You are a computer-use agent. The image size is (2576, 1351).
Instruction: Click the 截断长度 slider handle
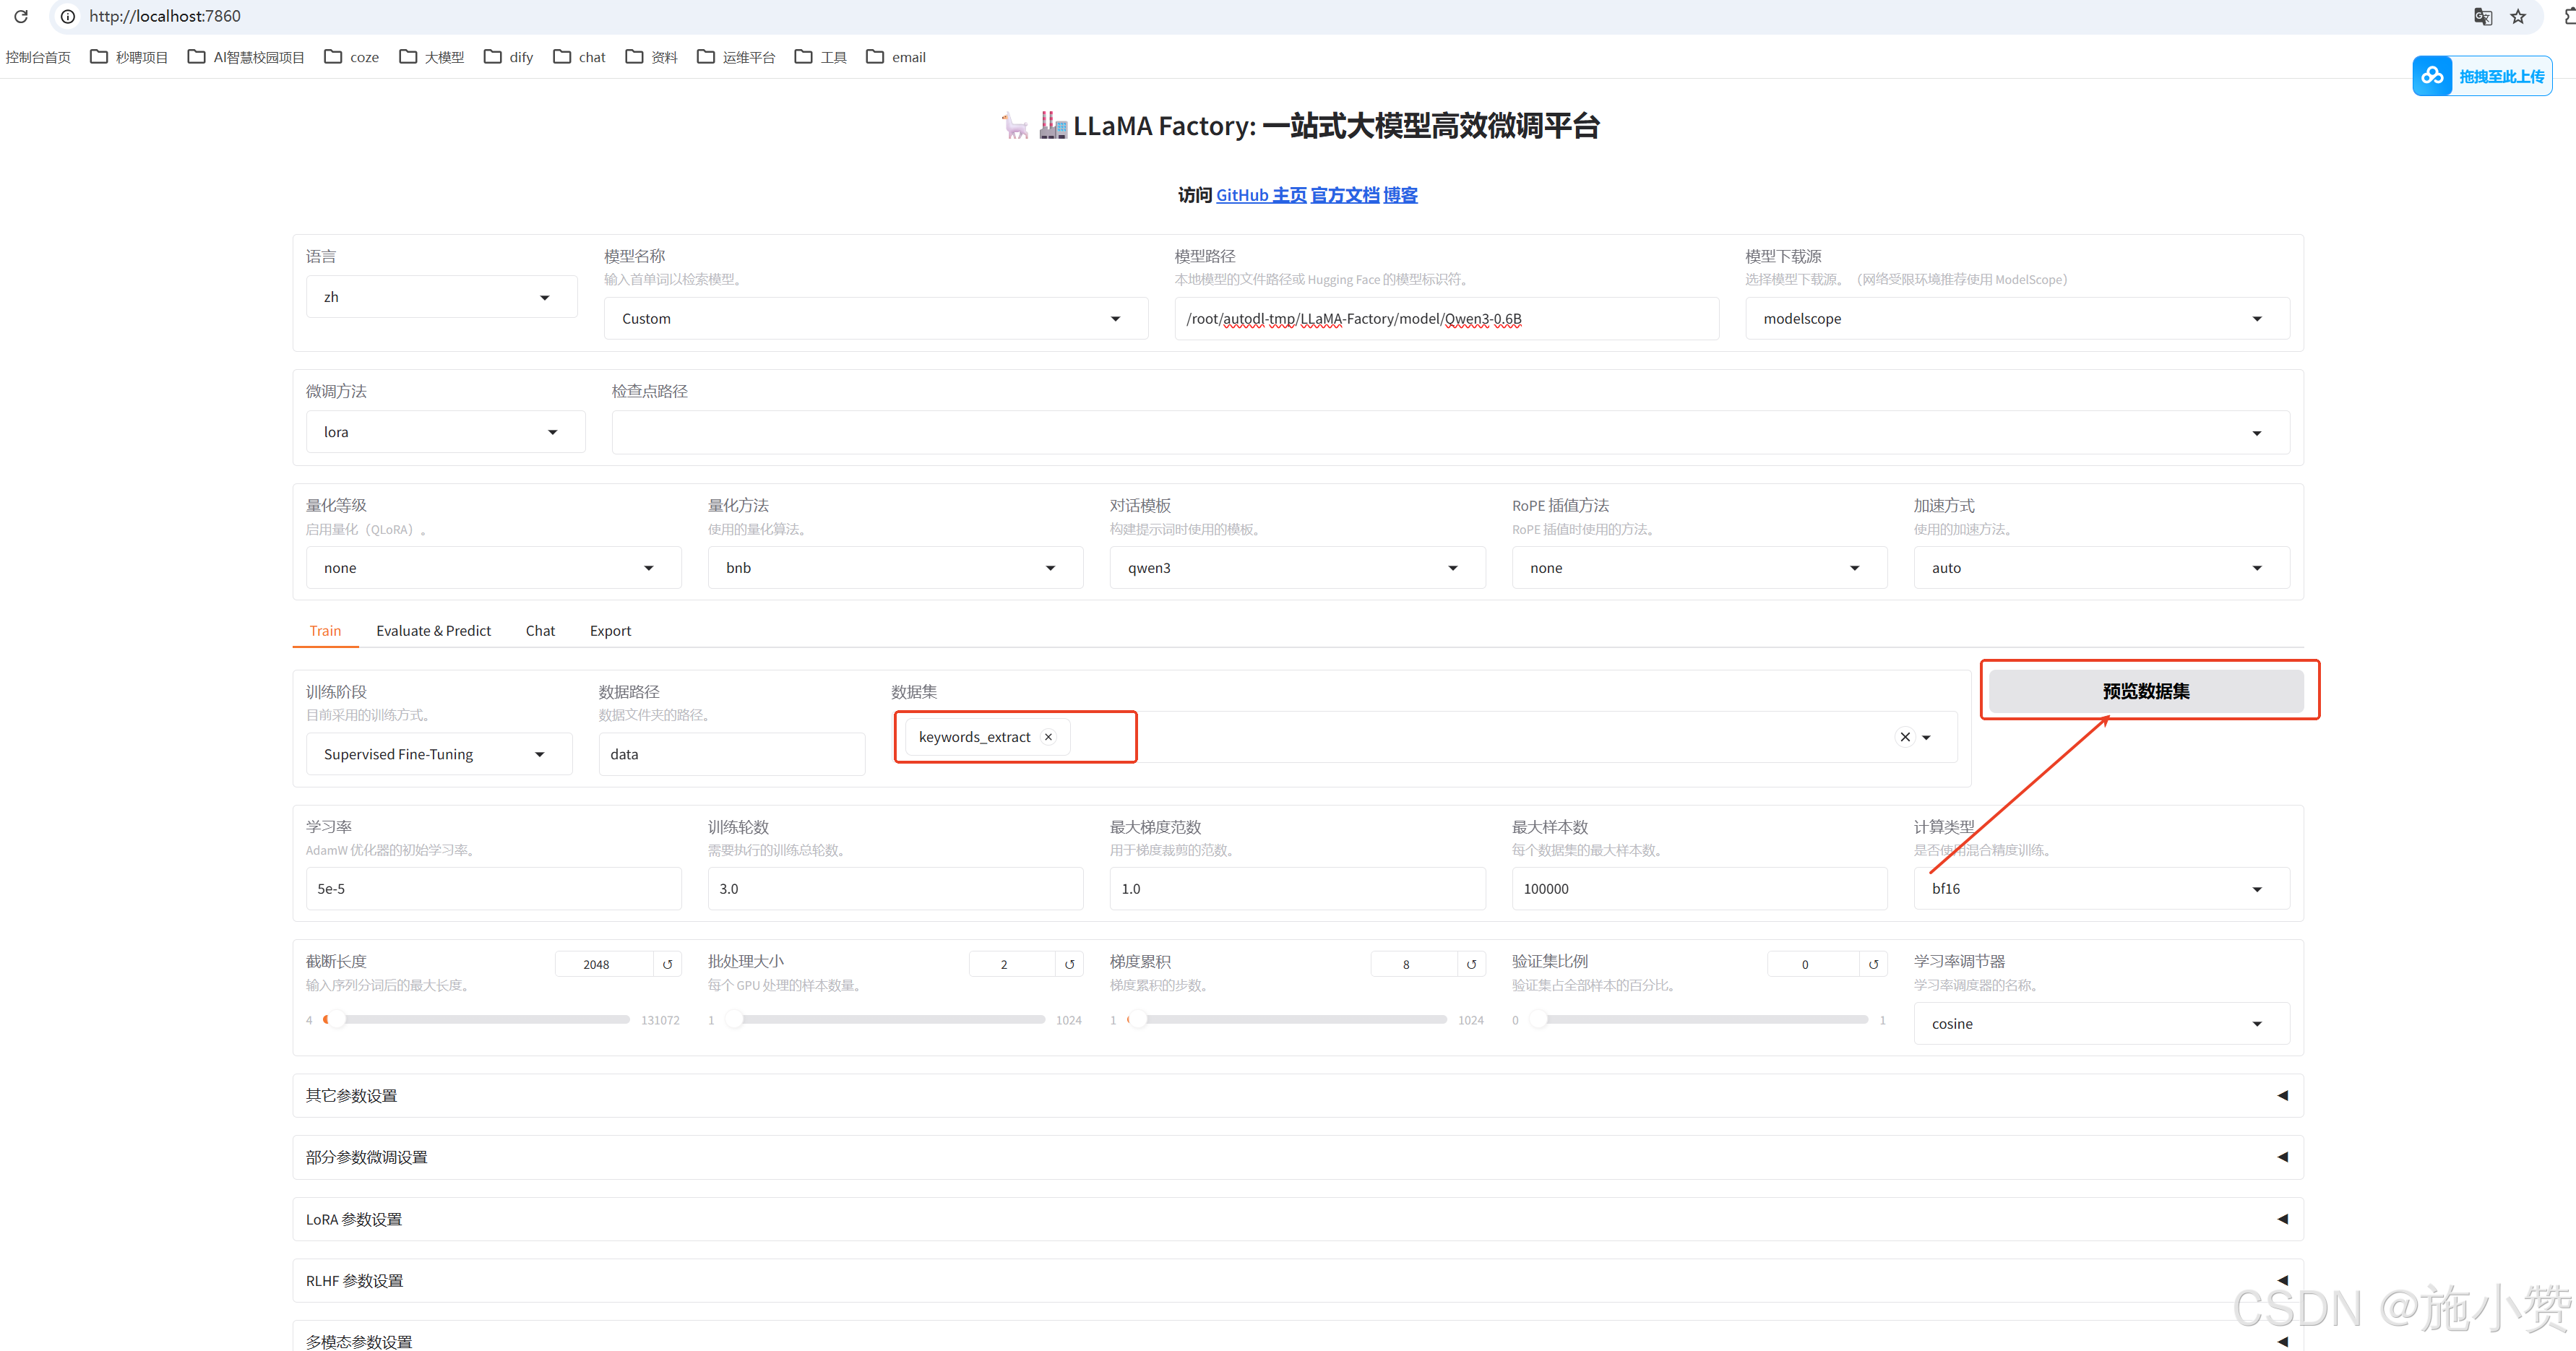point(337,1020)
